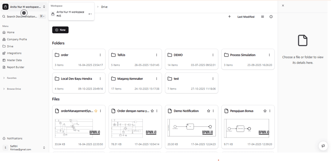
Task: Open the order folder
Action: tap(79, 59)
